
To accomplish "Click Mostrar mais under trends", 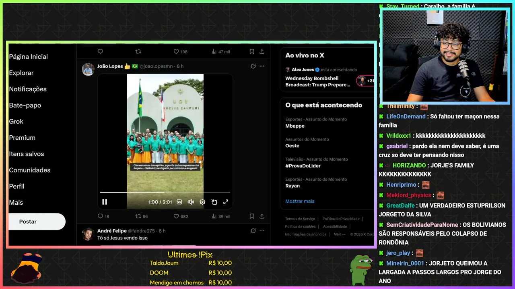I will coord(300,201).
